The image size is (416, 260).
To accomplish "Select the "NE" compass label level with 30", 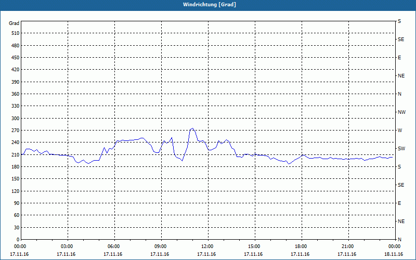I will [401, 222].
